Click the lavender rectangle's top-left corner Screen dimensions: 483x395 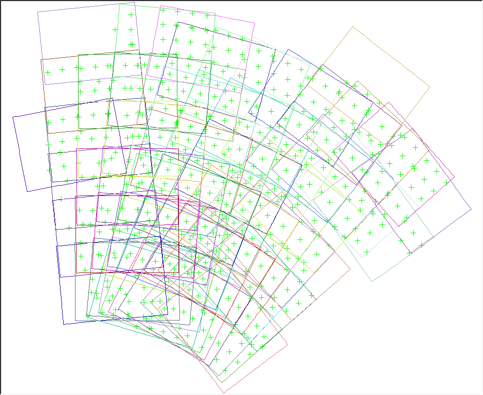point(38,12)
